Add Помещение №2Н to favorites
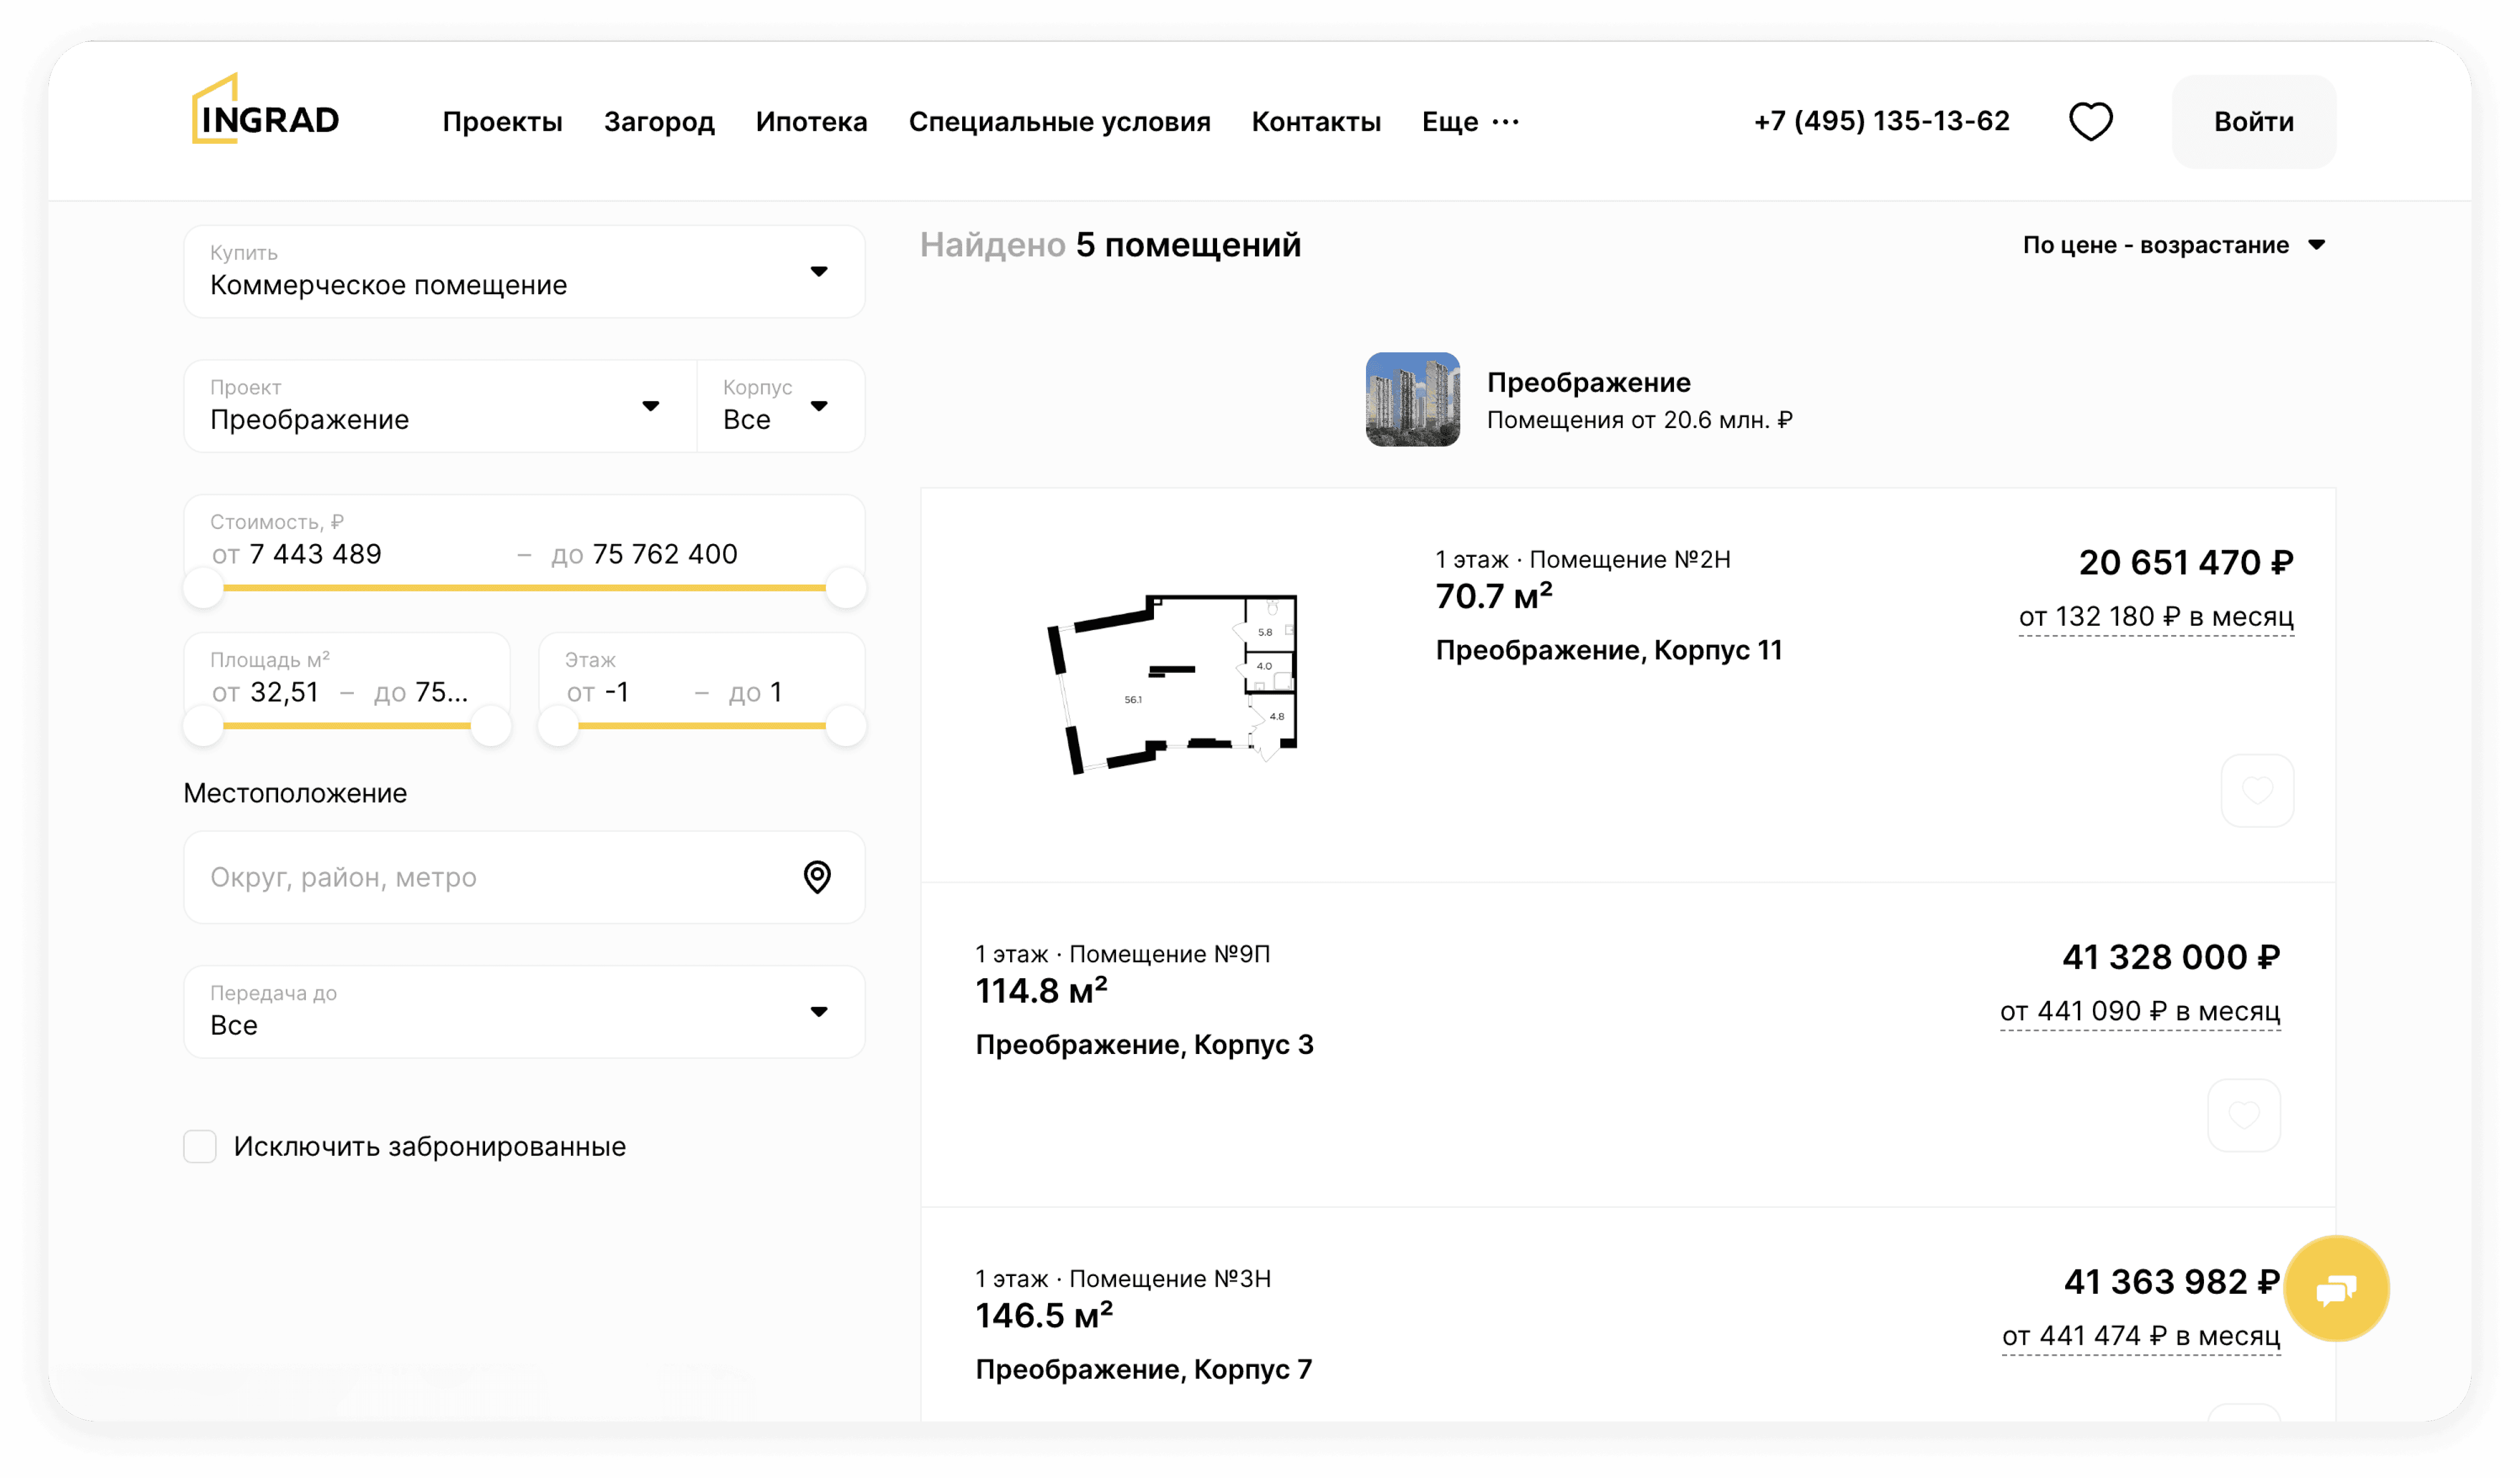Screen dimensions: 2520x1478 (2257, 791)
